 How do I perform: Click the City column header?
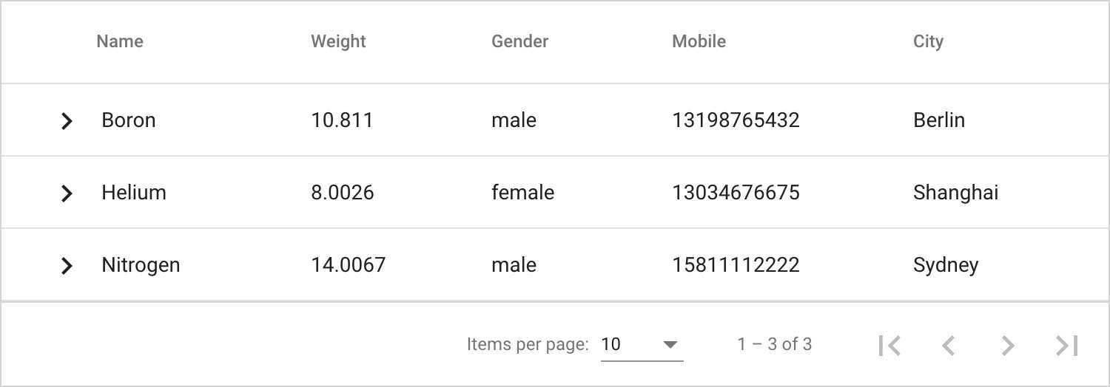928,41
